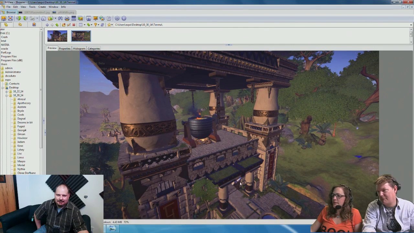This screenshot has width=414, height=233.
Task: Select the first image thumbnail
Action: pos(57,36)
